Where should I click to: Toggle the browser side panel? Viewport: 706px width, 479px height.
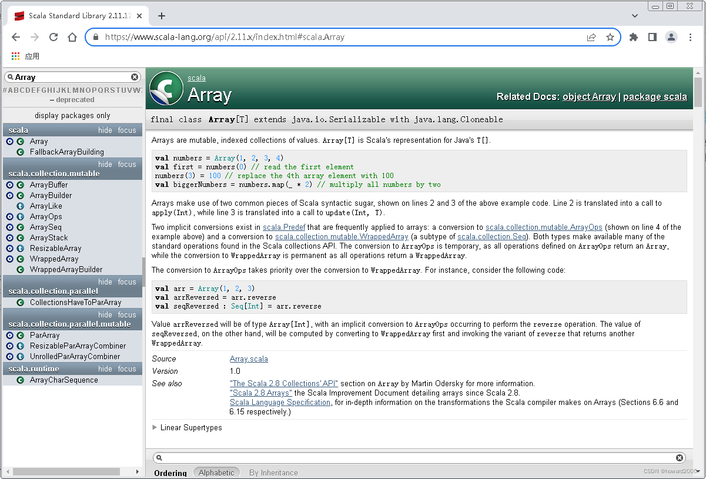click(652, 37)
